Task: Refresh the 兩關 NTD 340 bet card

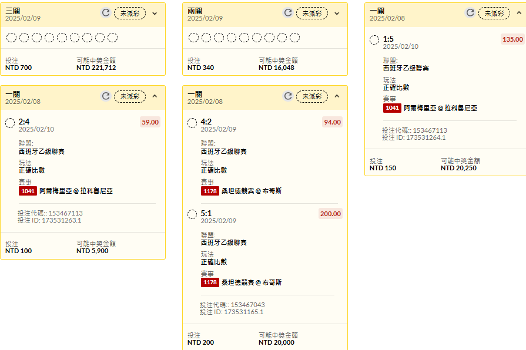Action: (x=288, y=13)
